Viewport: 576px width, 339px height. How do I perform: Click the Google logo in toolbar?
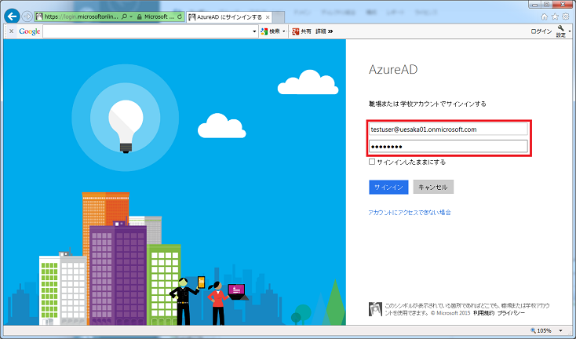[30, 31]
